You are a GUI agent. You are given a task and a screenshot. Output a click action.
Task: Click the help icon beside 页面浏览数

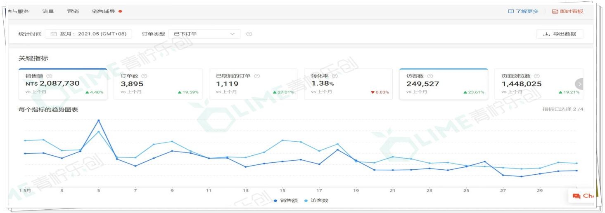tap(537, 76)
